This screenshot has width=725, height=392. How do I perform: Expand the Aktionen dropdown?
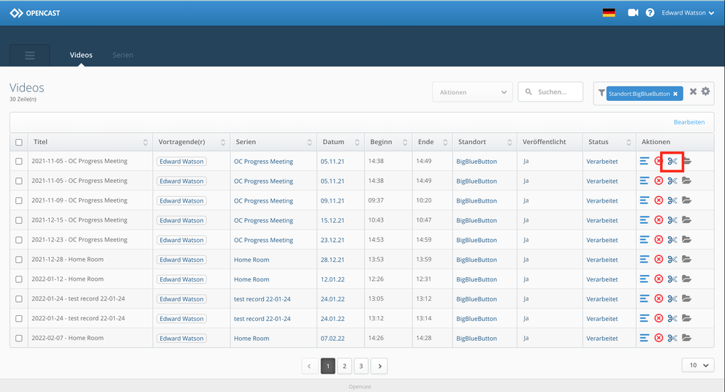tap(472, 92)
